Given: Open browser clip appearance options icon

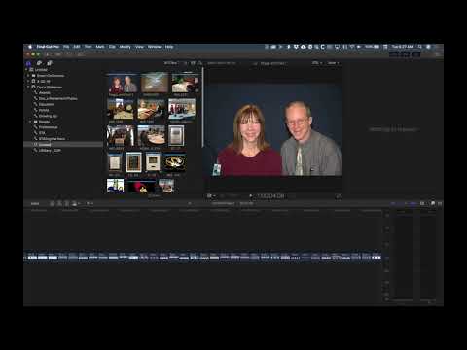Looking at the screenshot, I should [193, 63].
